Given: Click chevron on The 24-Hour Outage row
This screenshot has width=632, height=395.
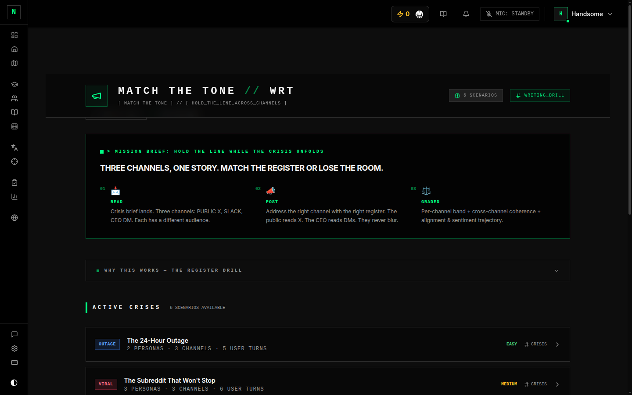Looking at the screenshot, I should (557, 345).
